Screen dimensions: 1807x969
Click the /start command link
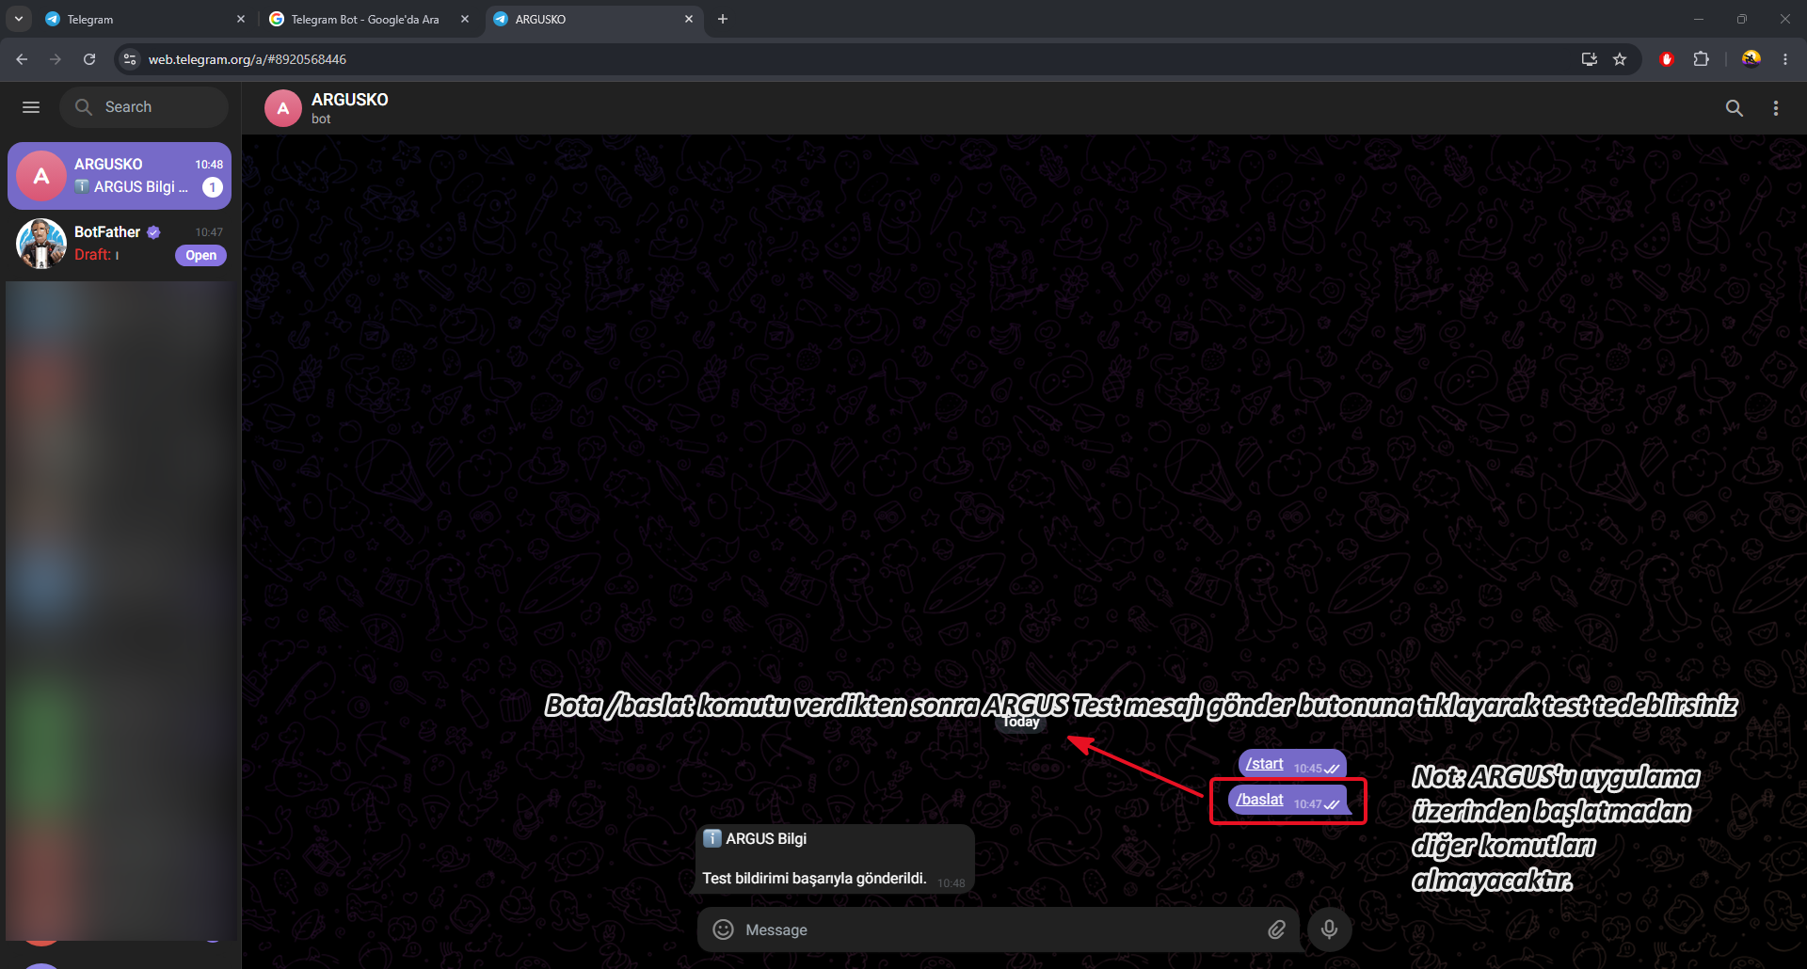(x=1264, y=764)
